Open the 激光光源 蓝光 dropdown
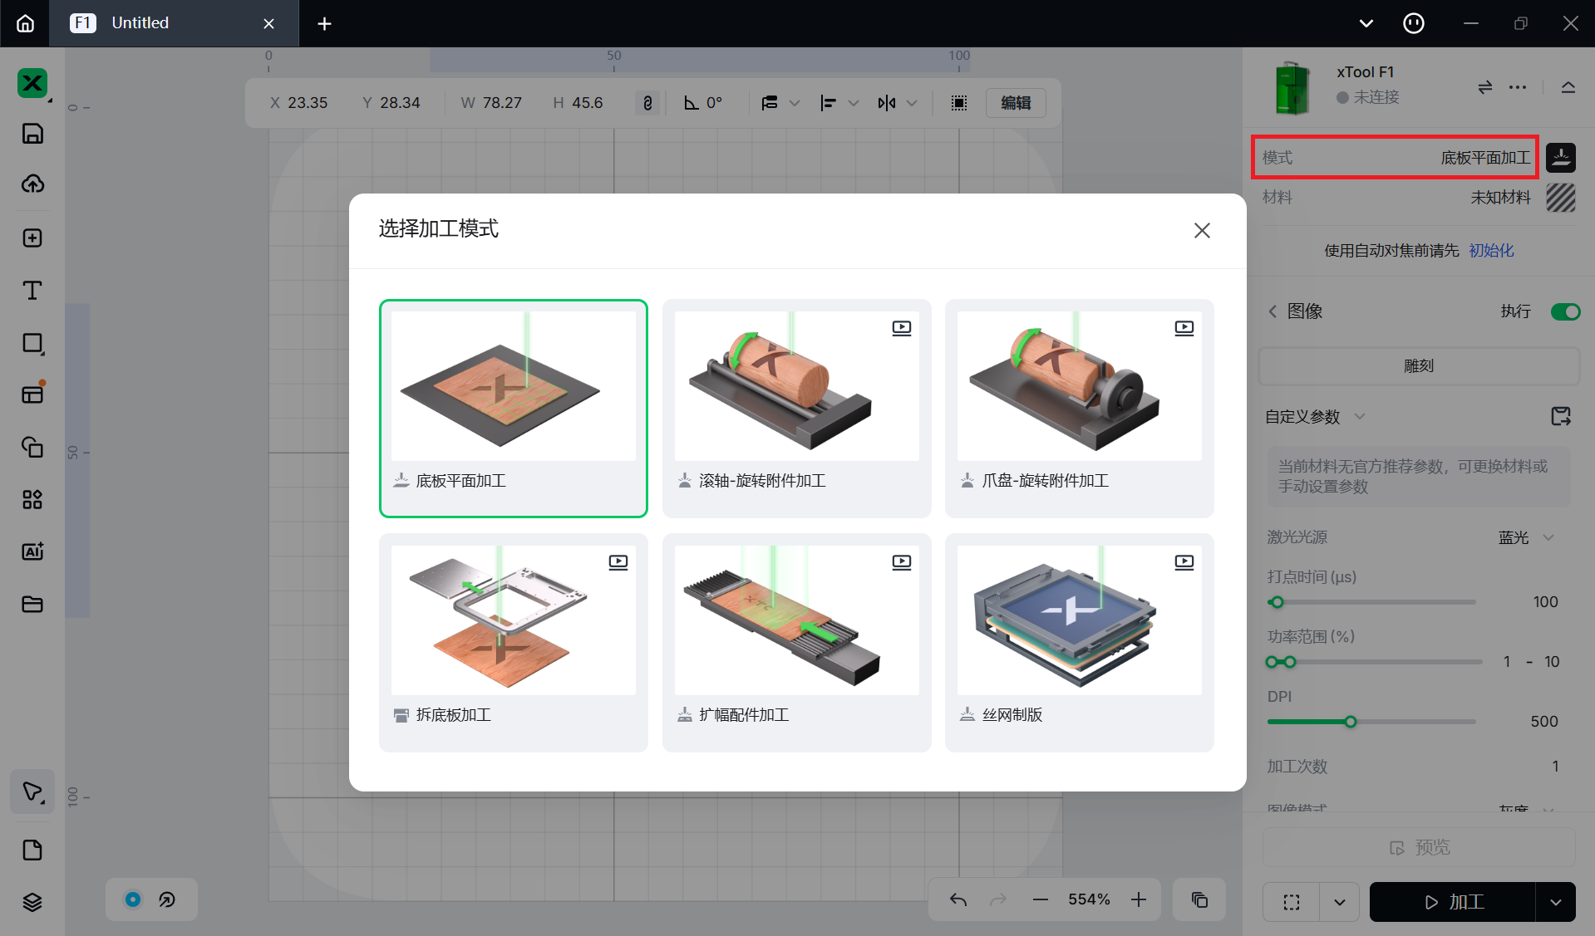The height and width of the screenshot is (936, 1595). (x=1527, y=537)
